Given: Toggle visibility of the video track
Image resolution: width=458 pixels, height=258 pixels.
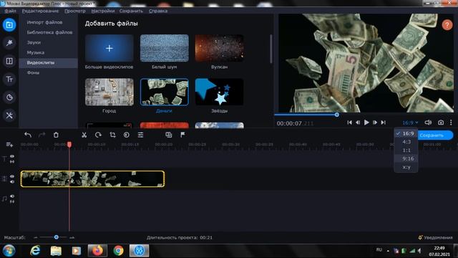Looking at the screenshot, I should tap(12, 176).
